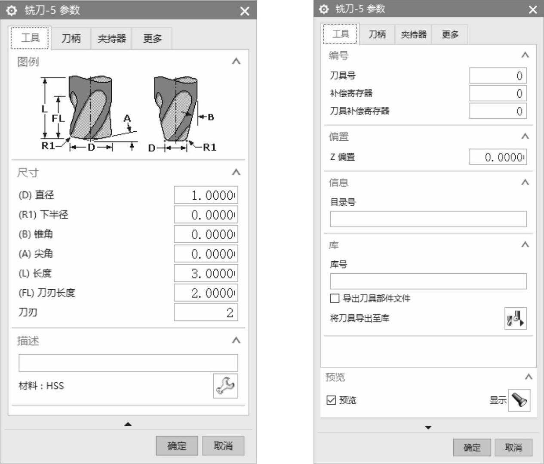Collapse the 图例 section

pyautogui.click(x=236, y=62)
